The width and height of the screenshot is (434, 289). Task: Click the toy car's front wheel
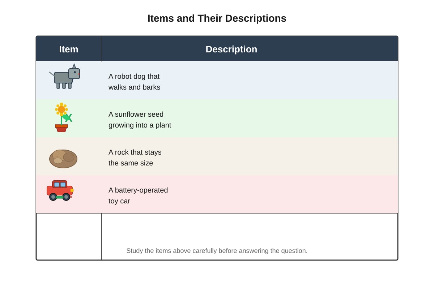pos(66,197)
